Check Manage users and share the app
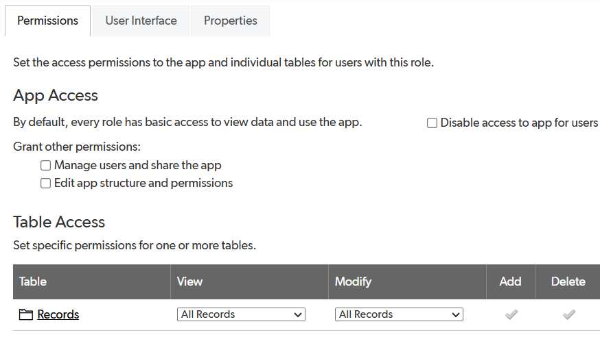This screenshot has width=600, height=337. point(46,165)
